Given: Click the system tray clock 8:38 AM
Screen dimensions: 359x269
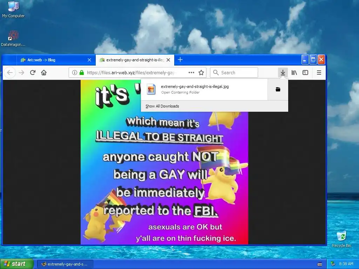Looking at the screenshot, I should coord(346,264).
